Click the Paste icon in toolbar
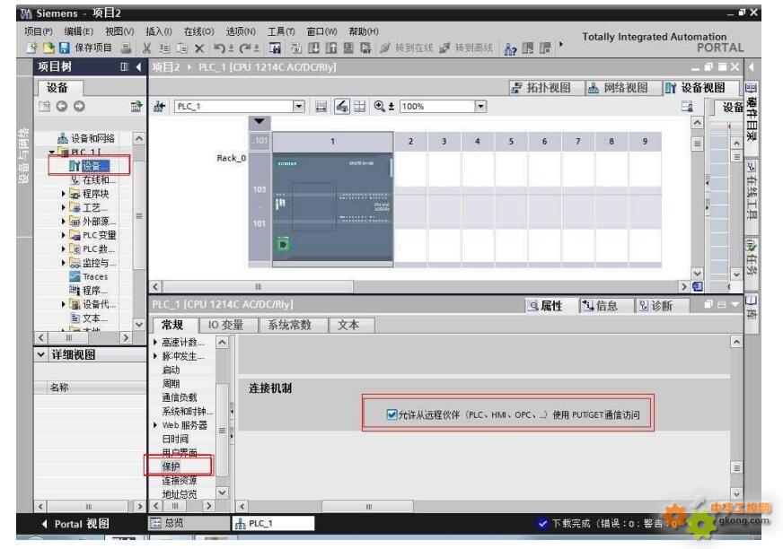This screenshot has height=549, width=783. 181,48
